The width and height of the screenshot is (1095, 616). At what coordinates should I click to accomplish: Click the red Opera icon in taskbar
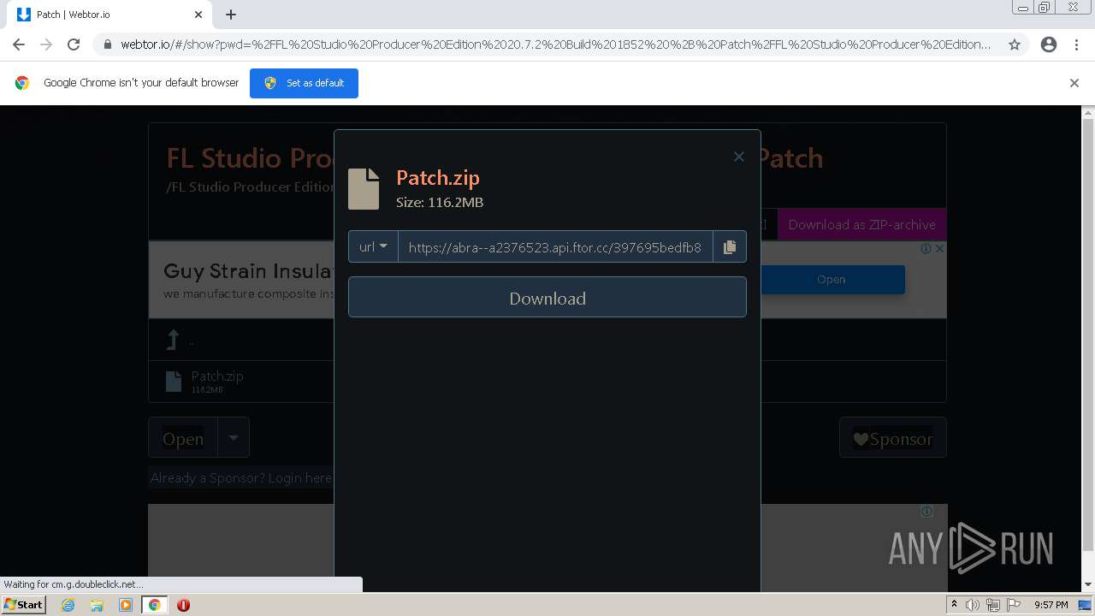coord(183,605)
